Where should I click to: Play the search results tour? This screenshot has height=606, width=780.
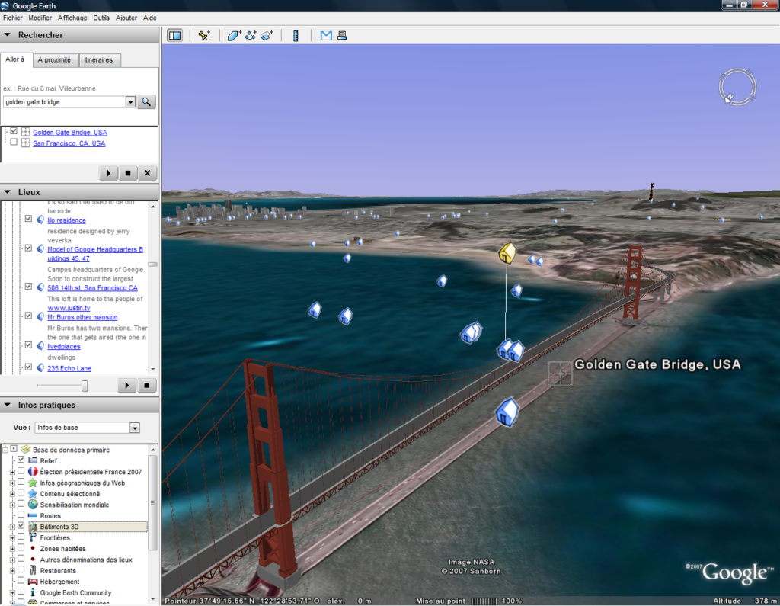(108, 173)
